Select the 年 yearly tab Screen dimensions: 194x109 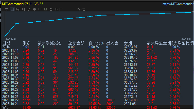[x=34, y=9]
